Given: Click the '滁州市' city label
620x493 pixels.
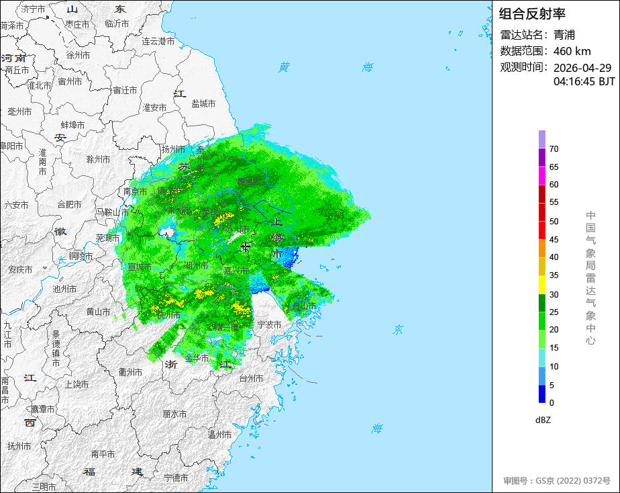Looking at the screenshot, I should 98,159.
